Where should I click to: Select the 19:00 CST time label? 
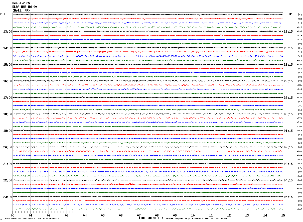pyautogui.click(x=8, y=131)
